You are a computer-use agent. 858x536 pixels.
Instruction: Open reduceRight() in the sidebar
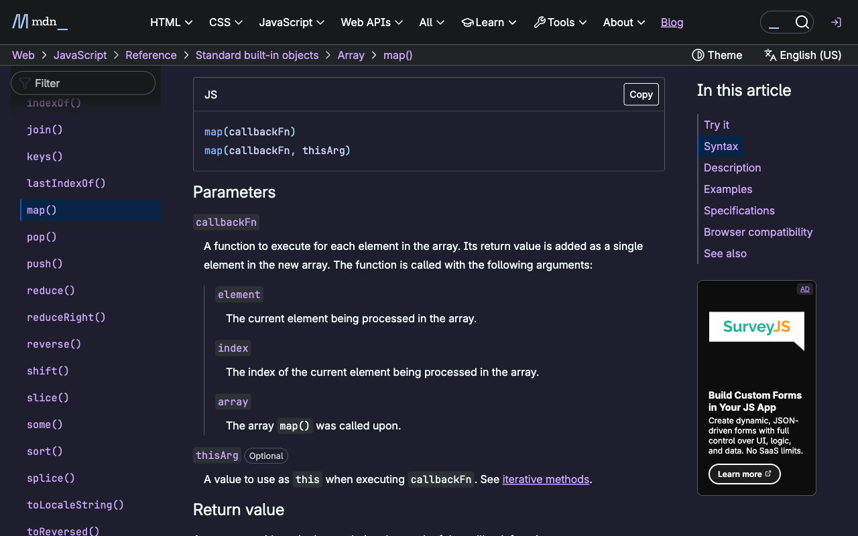[66, 317]
